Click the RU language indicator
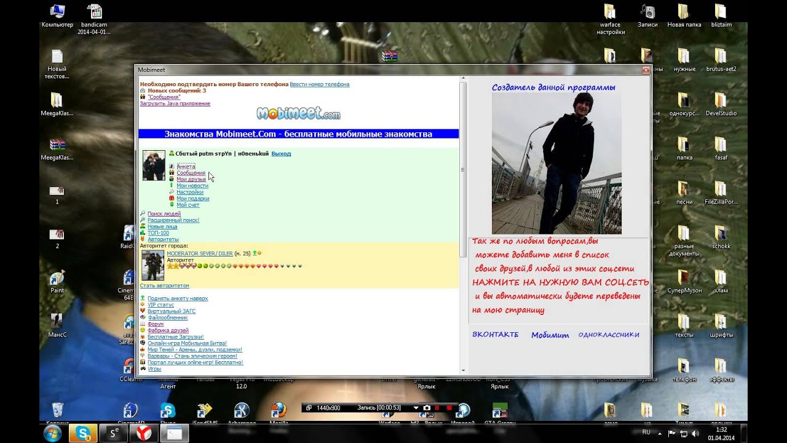This screenshot has width=787, height=443. (646, 433)
